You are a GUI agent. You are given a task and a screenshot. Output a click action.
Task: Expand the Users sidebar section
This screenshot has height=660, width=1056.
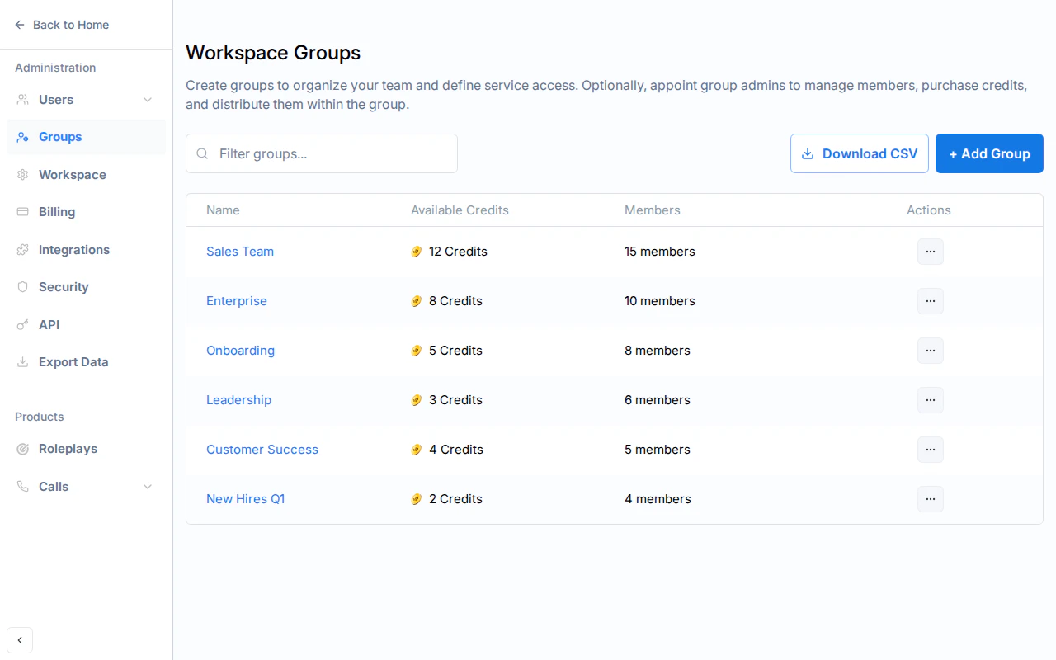[x=147, y=99]
